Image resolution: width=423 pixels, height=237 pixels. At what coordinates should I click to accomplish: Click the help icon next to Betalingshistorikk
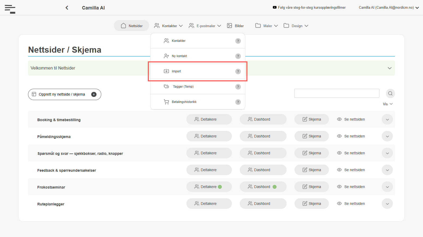238,102
